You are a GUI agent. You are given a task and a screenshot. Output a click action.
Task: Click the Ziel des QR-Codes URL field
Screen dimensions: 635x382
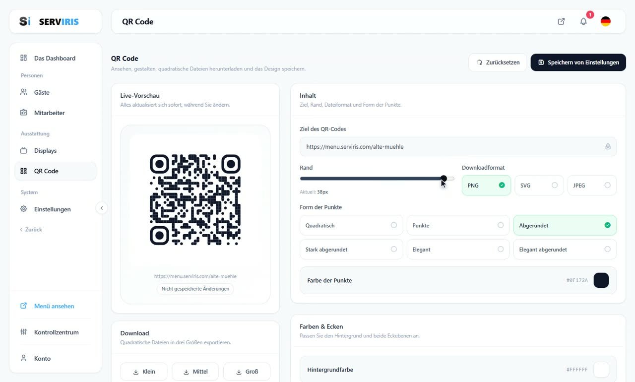(x=458, y=147)
